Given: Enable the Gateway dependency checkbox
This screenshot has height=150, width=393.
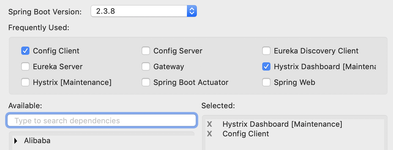Looking at the screenshot, I should (146, 66).
